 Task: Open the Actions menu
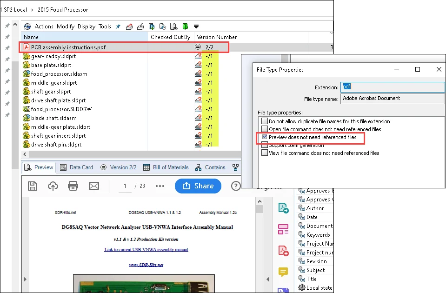(x=44, y=27)
